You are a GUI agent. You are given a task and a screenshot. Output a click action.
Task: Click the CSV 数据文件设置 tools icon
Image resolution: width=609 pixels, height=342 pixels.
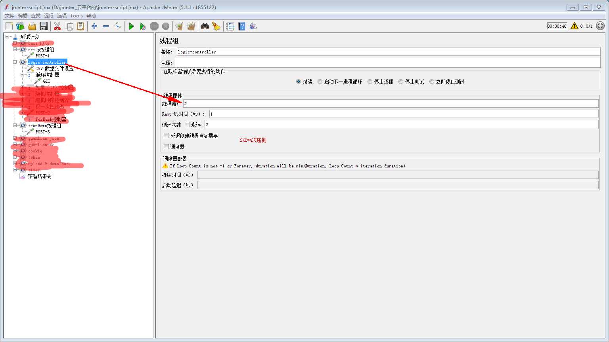[31, 68]
